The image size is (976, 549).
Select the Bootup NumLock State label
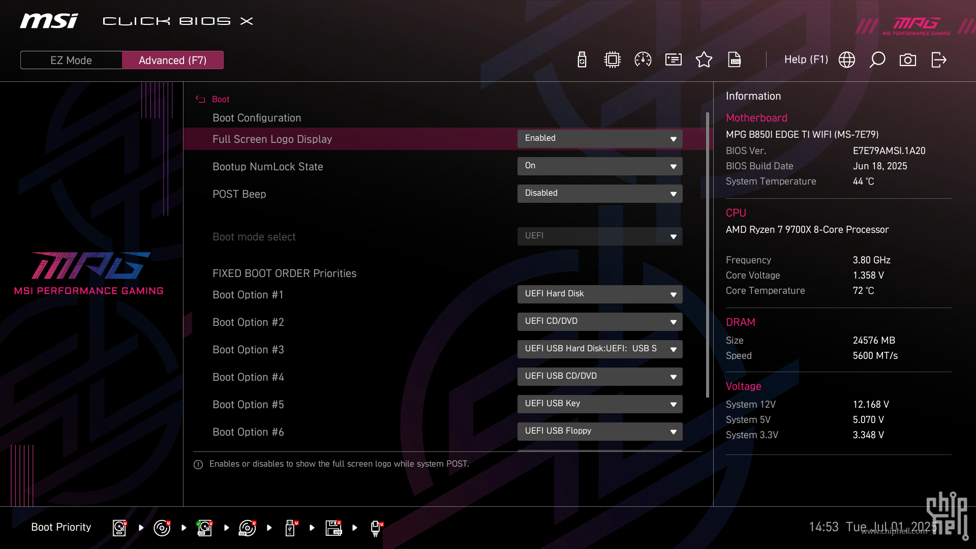point(267,167)
